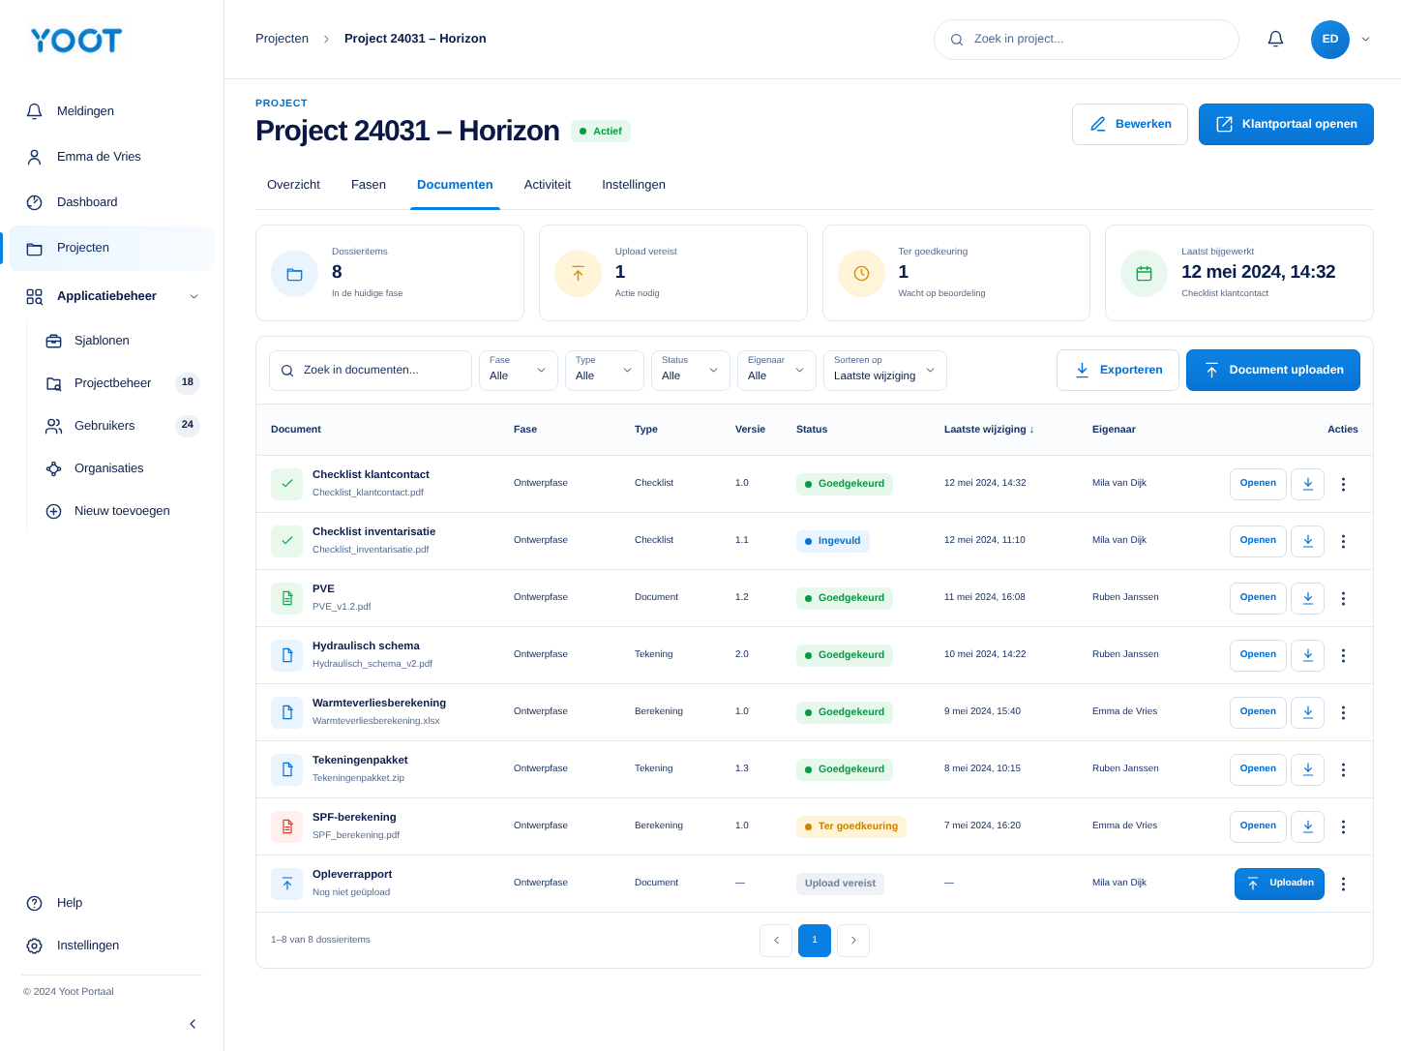
Task: Collapse the Applicatiebeheer section
Action: pos(194,296)
